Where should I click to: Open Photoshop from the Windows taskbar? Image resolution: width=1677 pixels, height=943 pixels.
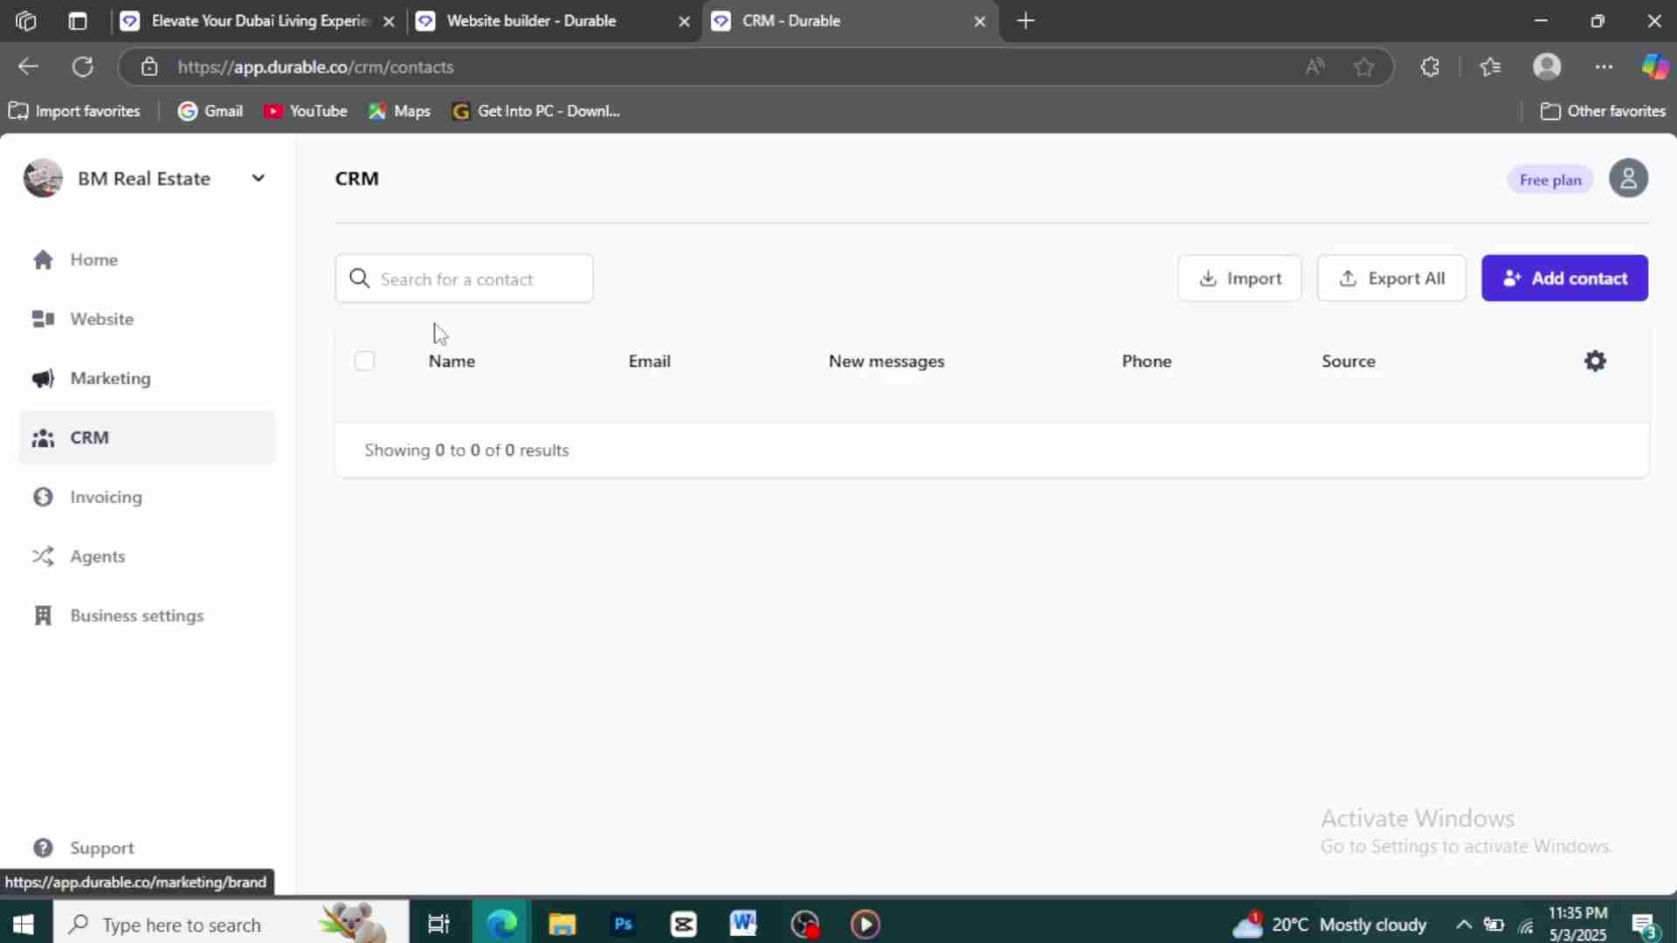[x=623, y=924]
